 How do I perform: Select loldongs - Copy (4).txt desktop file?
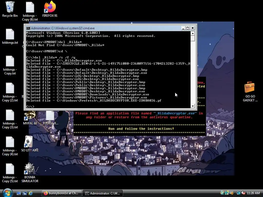point(10,146)
